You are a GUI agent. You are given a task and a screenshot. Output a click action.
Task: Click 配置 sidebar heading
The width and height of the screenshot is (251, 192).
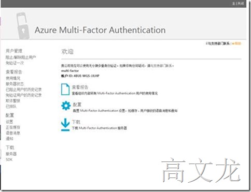tap(10, 115)
